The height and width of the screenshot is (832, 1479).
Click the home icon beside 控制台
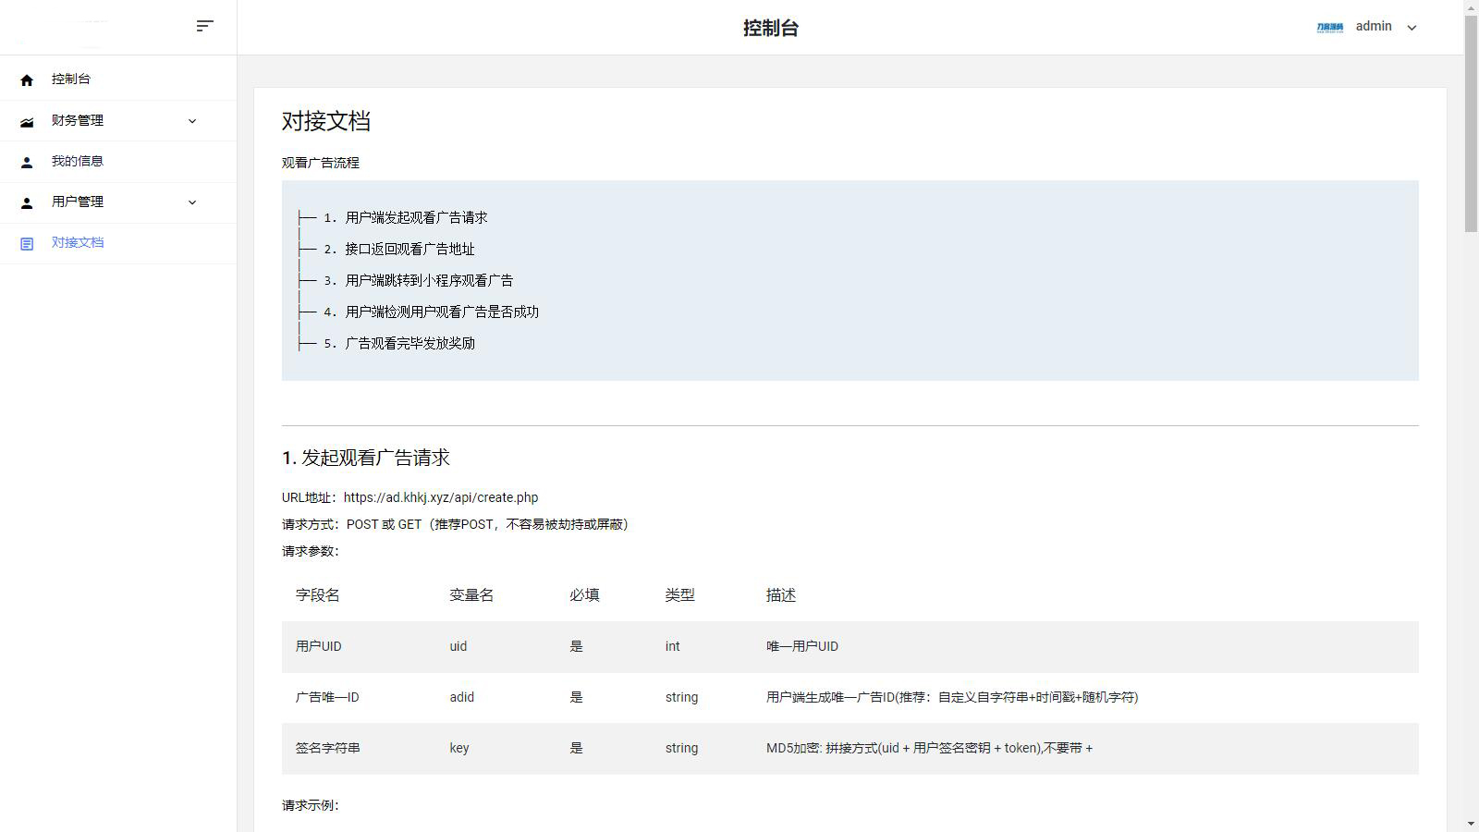click(27, 80)
